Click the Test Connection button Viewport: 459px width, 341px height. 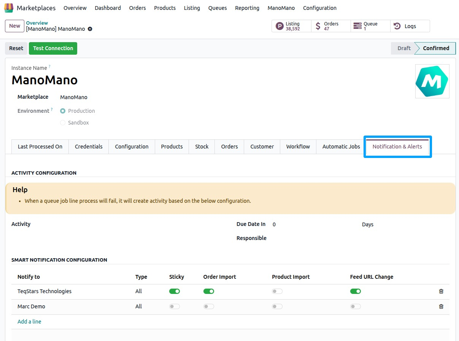click(53, 48)
